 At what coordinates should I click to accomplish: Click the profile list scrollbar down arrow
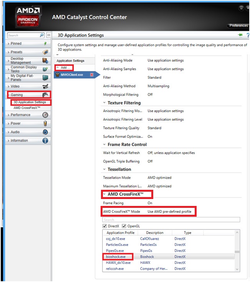(237, 269)
